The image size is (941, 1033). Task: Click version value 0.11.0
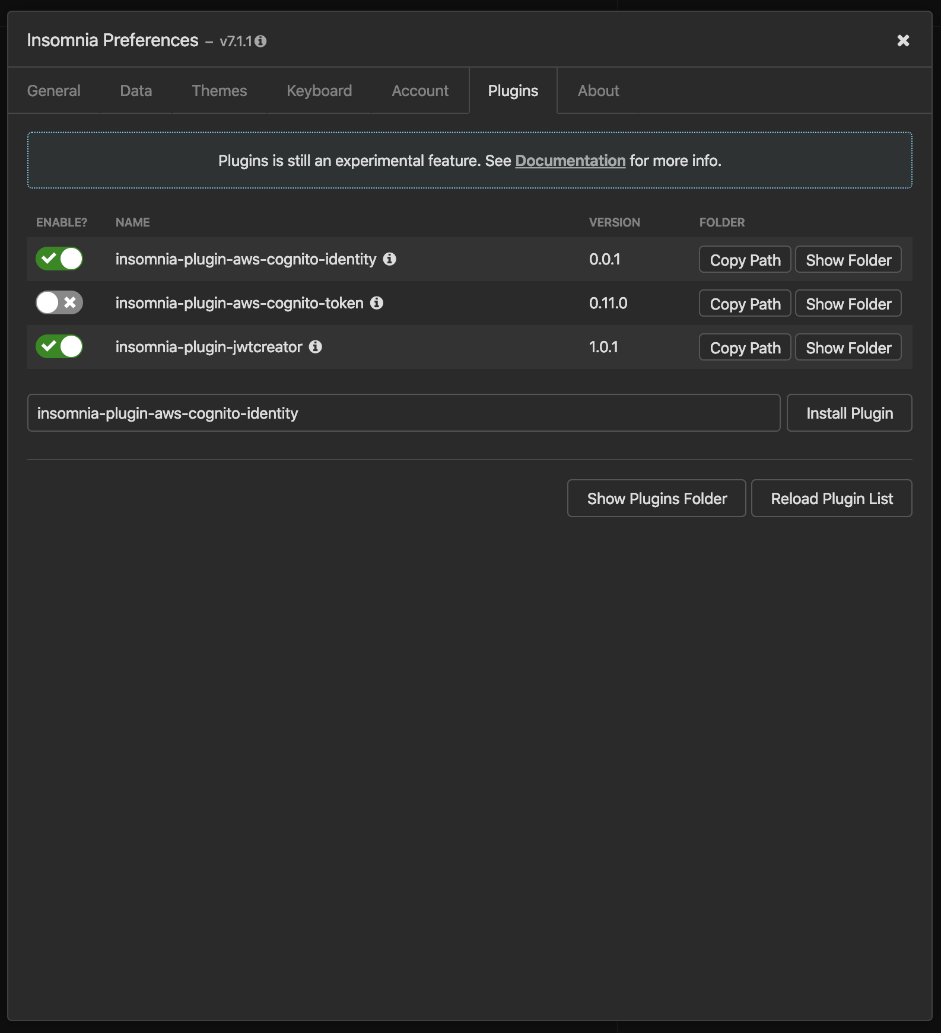(x=608, y=303)
